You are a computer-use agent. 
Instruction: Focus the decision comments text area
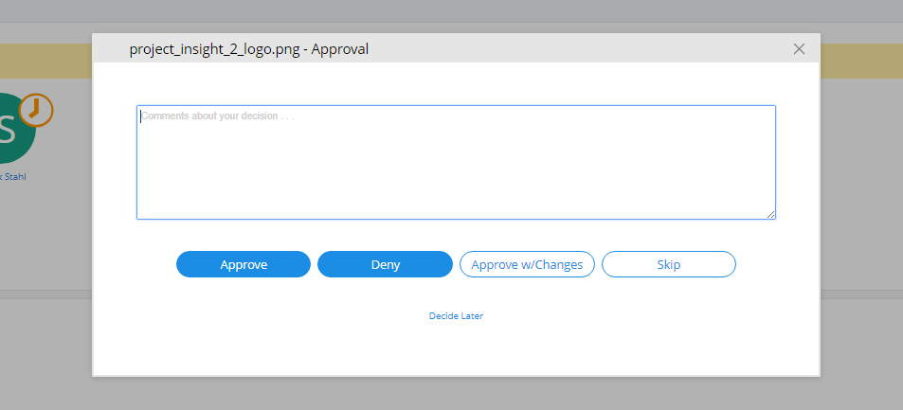click(x=456, y=162)
